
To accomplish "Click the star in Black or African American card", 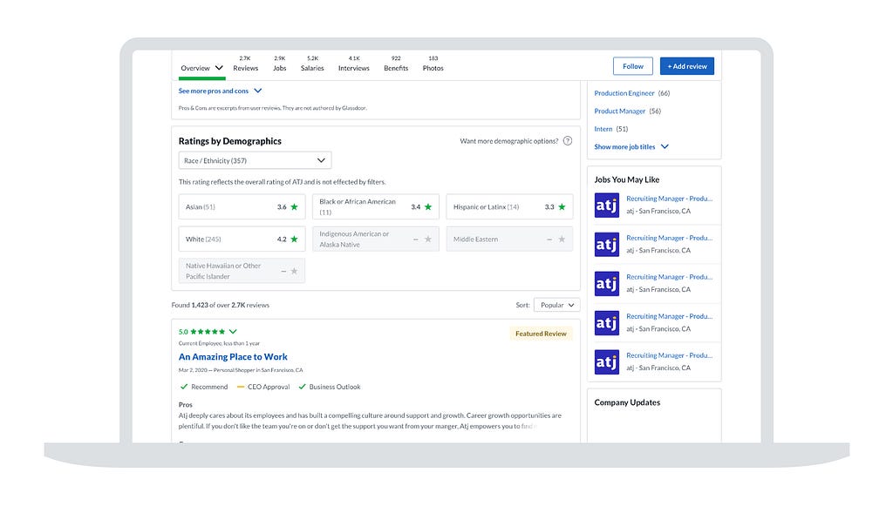I will (x=427, y=207).
